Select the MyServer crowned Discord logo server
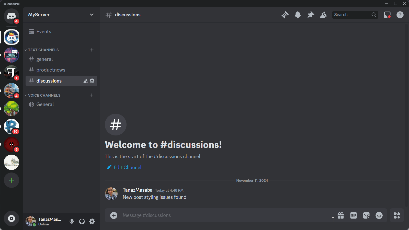Image resolution: width=409 pixels, height=230 pixels. tap(12, 37)
